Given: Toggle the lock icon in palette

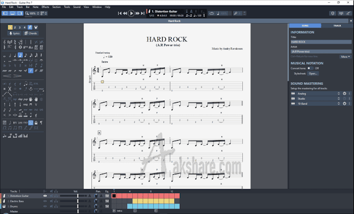Looking at the screenshot, I should click(36, 122).
